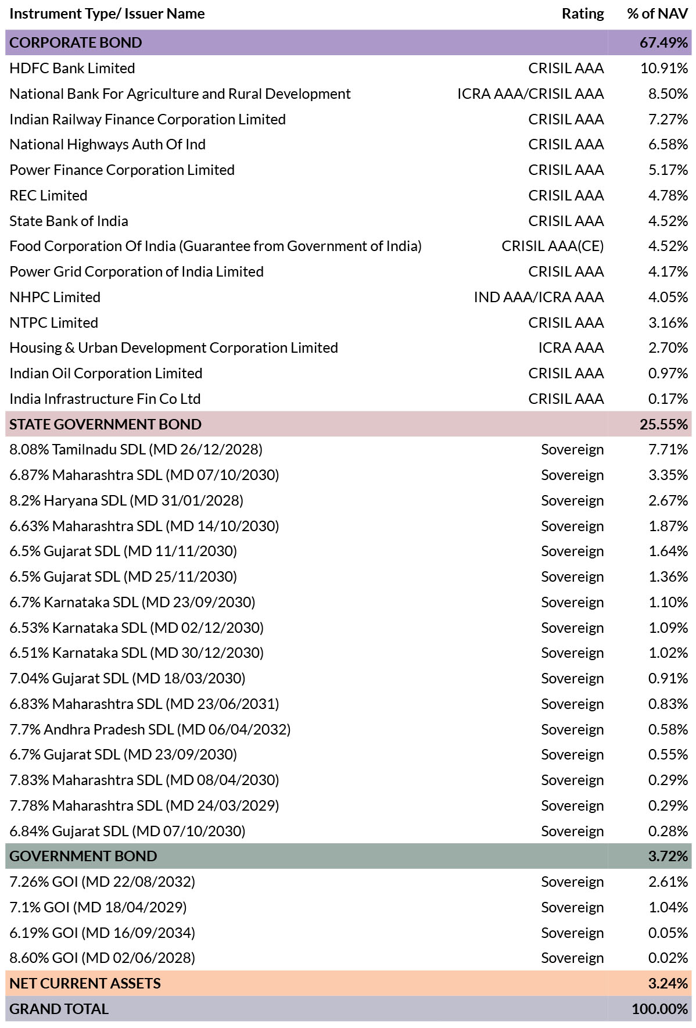Click the 67.49% corporate bond total

click(x=663, y=42)
